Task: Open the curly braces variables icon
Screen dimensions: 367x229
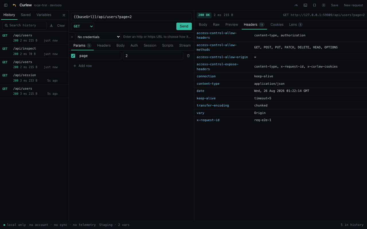Action: [x=315, y=5]
